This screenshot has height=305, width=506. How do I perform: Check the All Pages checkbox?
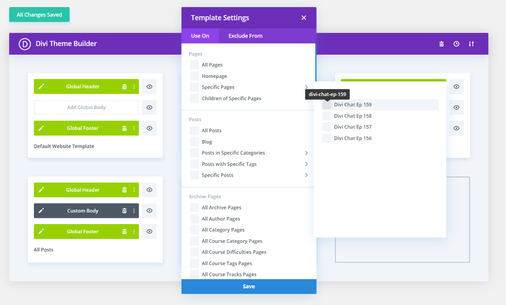[x=194, y=65]
